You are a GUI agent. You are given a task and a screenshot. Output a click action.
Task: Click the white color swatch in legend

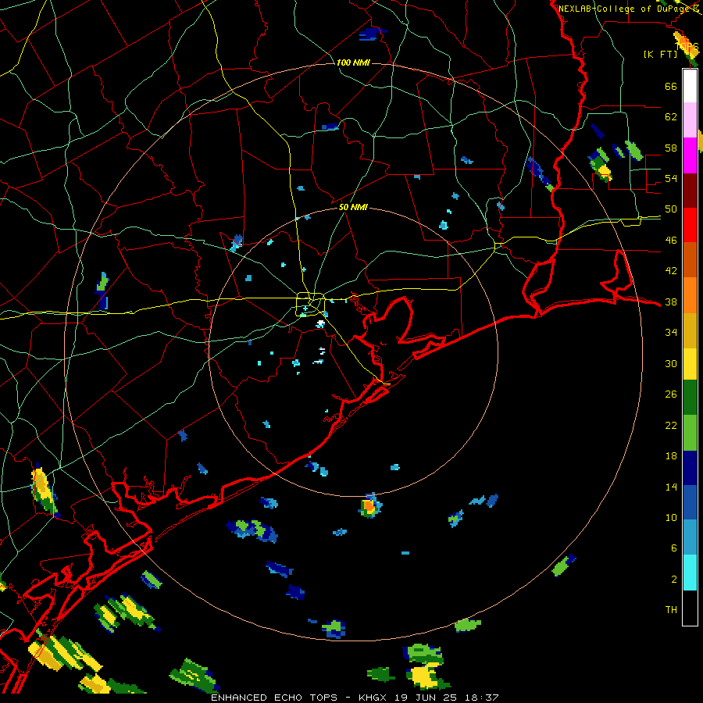[x=690, y=86]
